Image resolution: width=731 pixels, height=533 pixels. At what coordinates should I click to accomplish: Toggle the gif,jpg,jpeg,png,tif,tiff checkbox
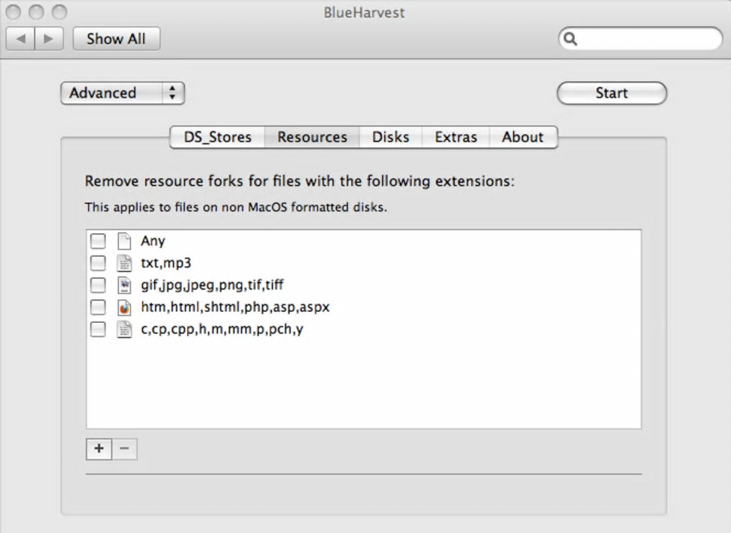click(97, 286)
